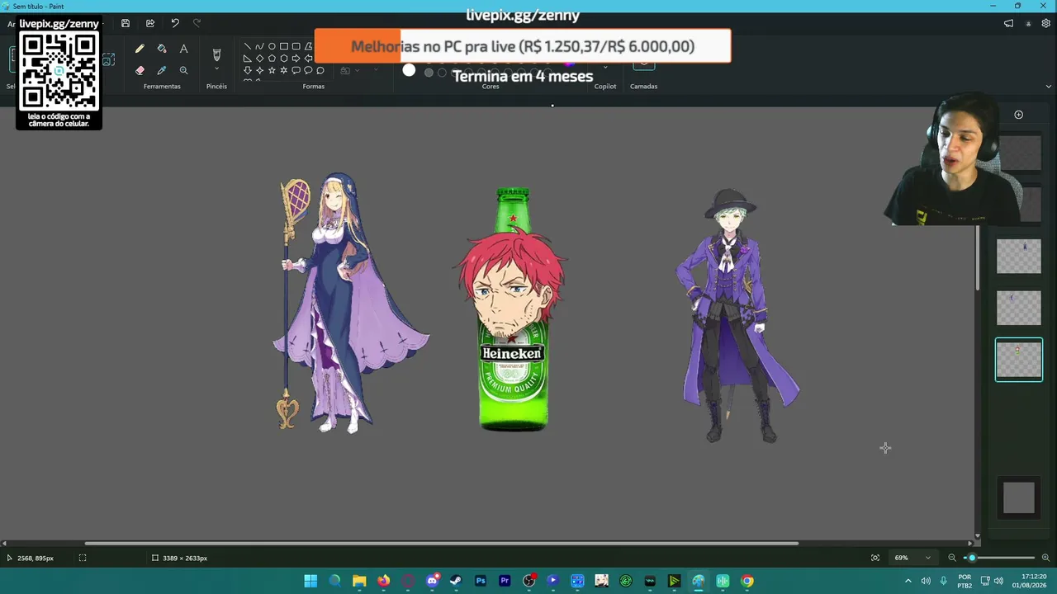This screenshot has height=594, width=1057.
Task: Undo the last action
Action: coord(175,24)
